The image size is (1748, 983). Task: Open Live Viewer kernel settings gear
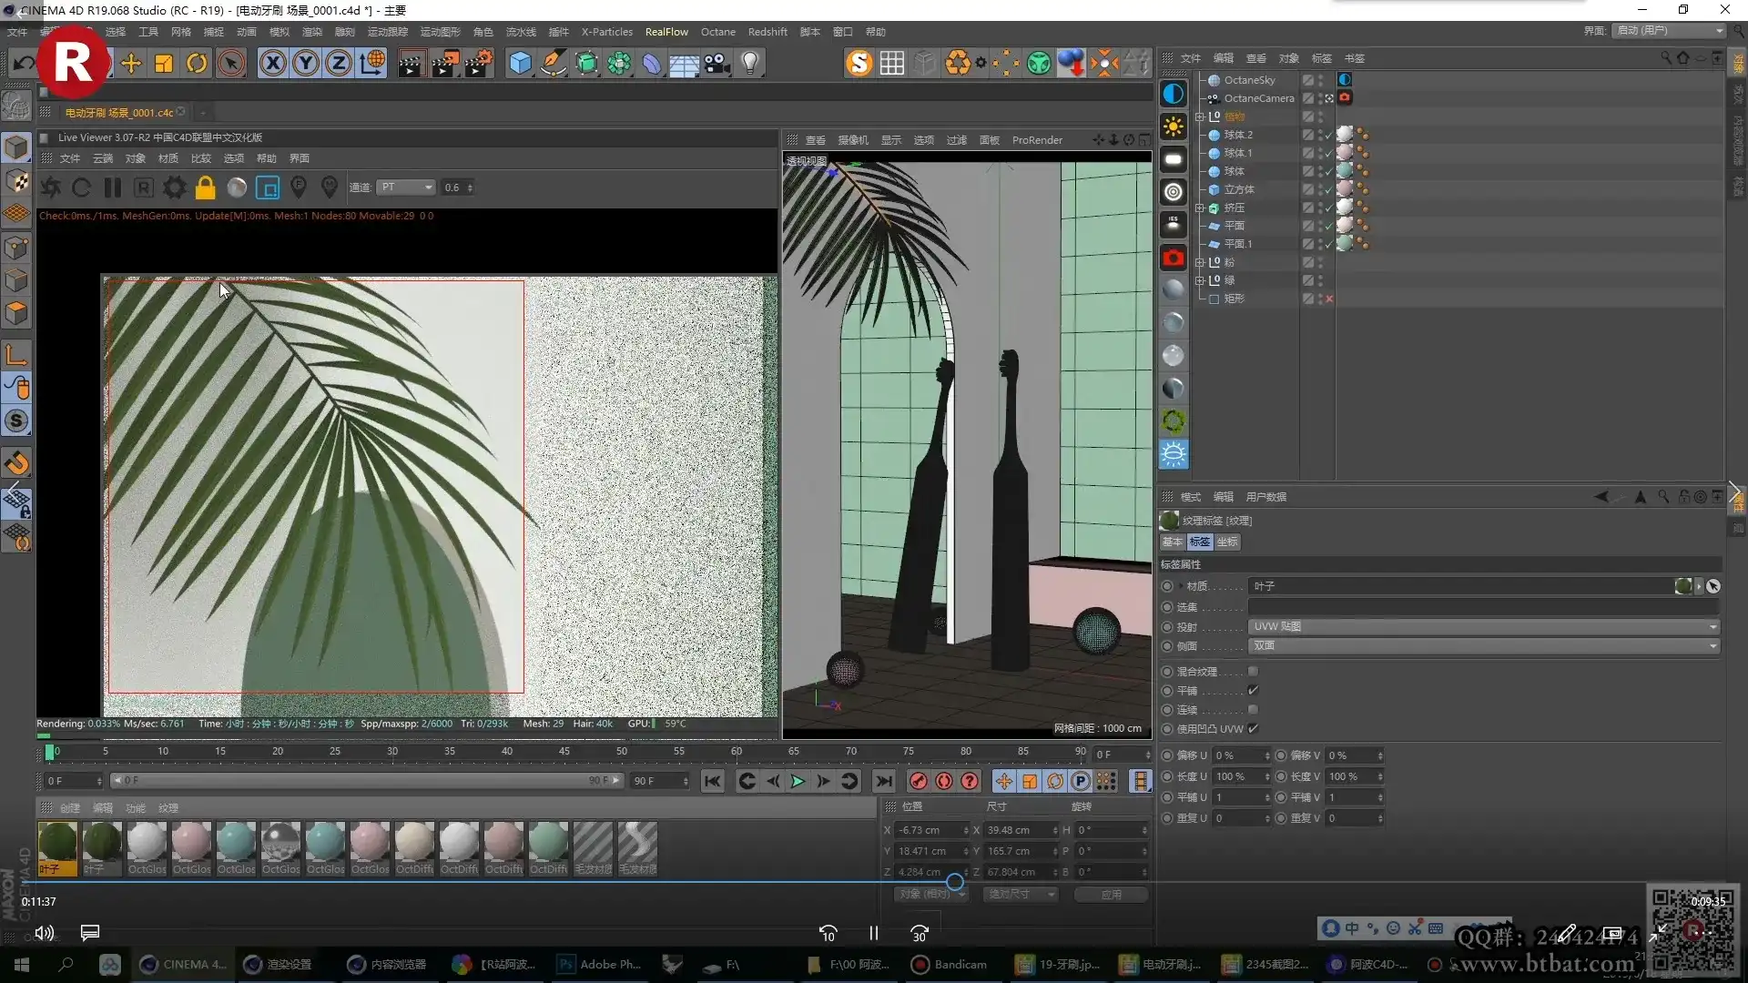point(173,187)
